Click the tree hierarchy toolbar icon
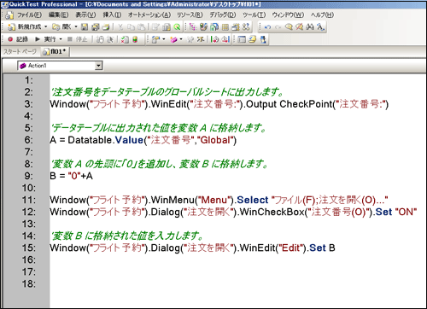The height and width of the screenshot is (309, 427). 193,27
